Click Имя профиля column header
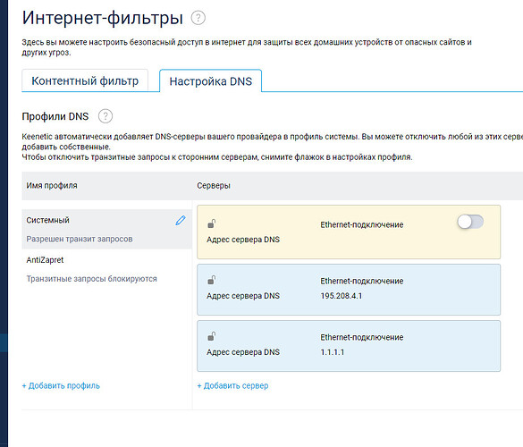 (52, 185)
